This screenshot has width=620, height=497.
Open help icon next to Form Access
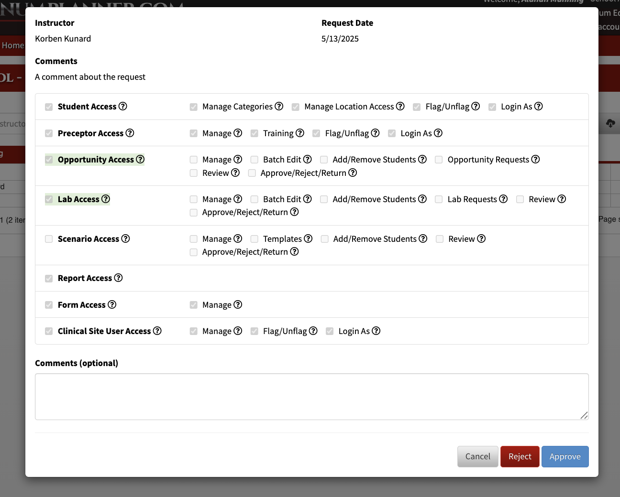coord(112,304)
